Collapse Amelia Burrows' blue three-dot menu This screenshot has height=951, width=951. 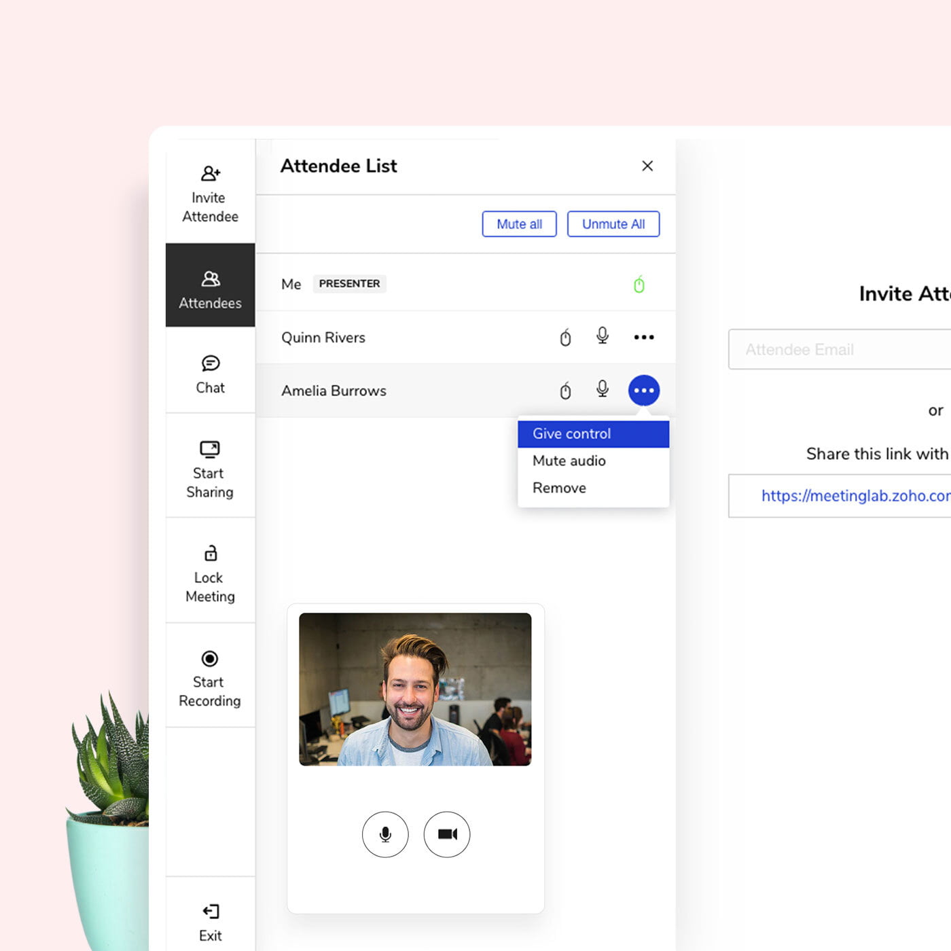(x=644, y=391)
